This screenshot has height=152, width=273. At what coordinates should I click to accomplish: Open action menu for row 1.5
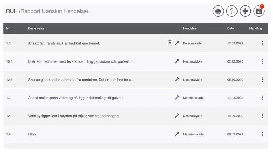262,43
